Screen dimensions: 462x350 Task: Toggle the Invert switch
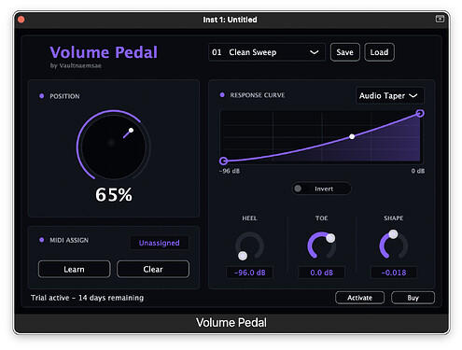pyautogui.click(x=321, y=189)
